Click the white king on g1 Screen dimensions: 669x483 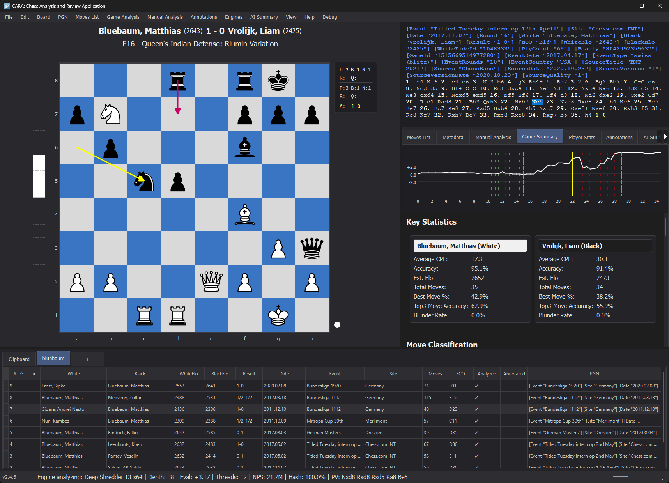pos(278,315)
